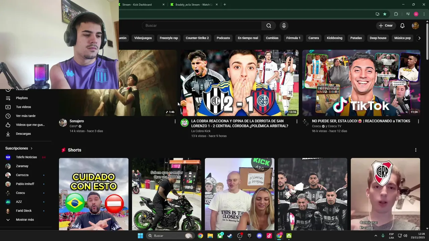Viewport: 429px width, 241px height.
Task: Open Discord from the taskbar
Action: pyautogui.click(x=259, y=236)
